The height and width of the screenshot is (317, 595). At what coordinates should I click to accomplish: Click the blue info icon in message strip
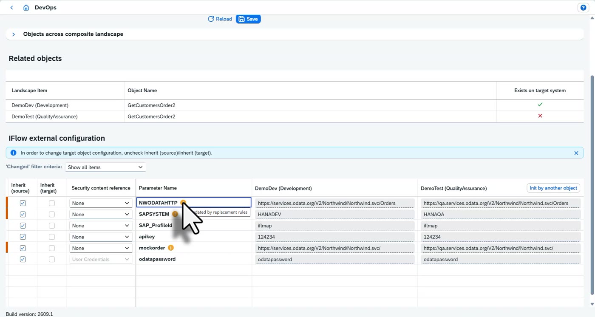(13, 153)
